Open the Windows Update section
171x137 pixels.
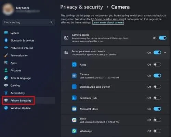click(x=29, y=108)
